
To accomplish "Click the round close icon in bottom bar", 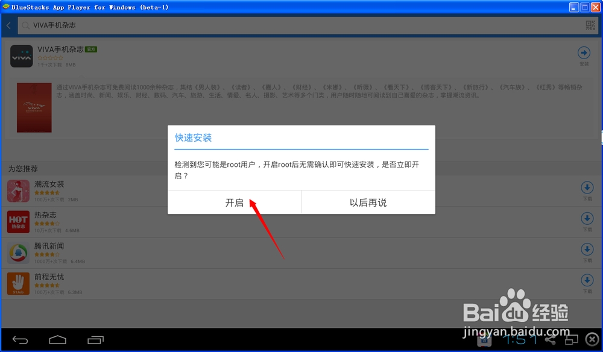I will tap(592, 339).
